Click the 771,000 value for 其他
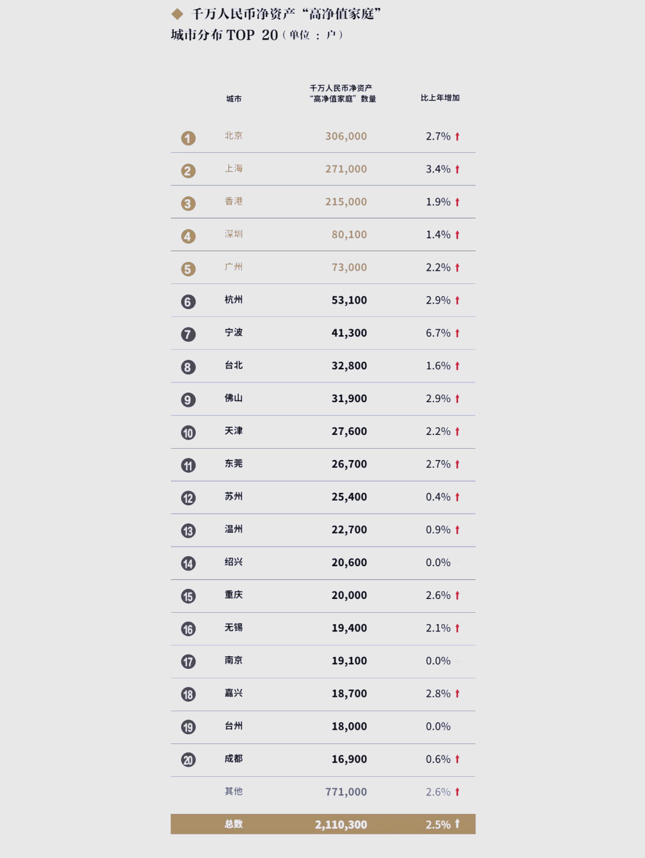The height and width of the screenshot is (858, 645). tap(346, 792)
